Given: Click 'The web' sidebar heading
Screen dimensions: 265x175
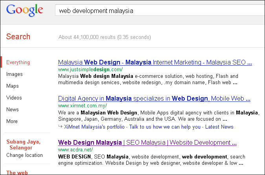Looking at the screenshot, I should click(17, 173).
